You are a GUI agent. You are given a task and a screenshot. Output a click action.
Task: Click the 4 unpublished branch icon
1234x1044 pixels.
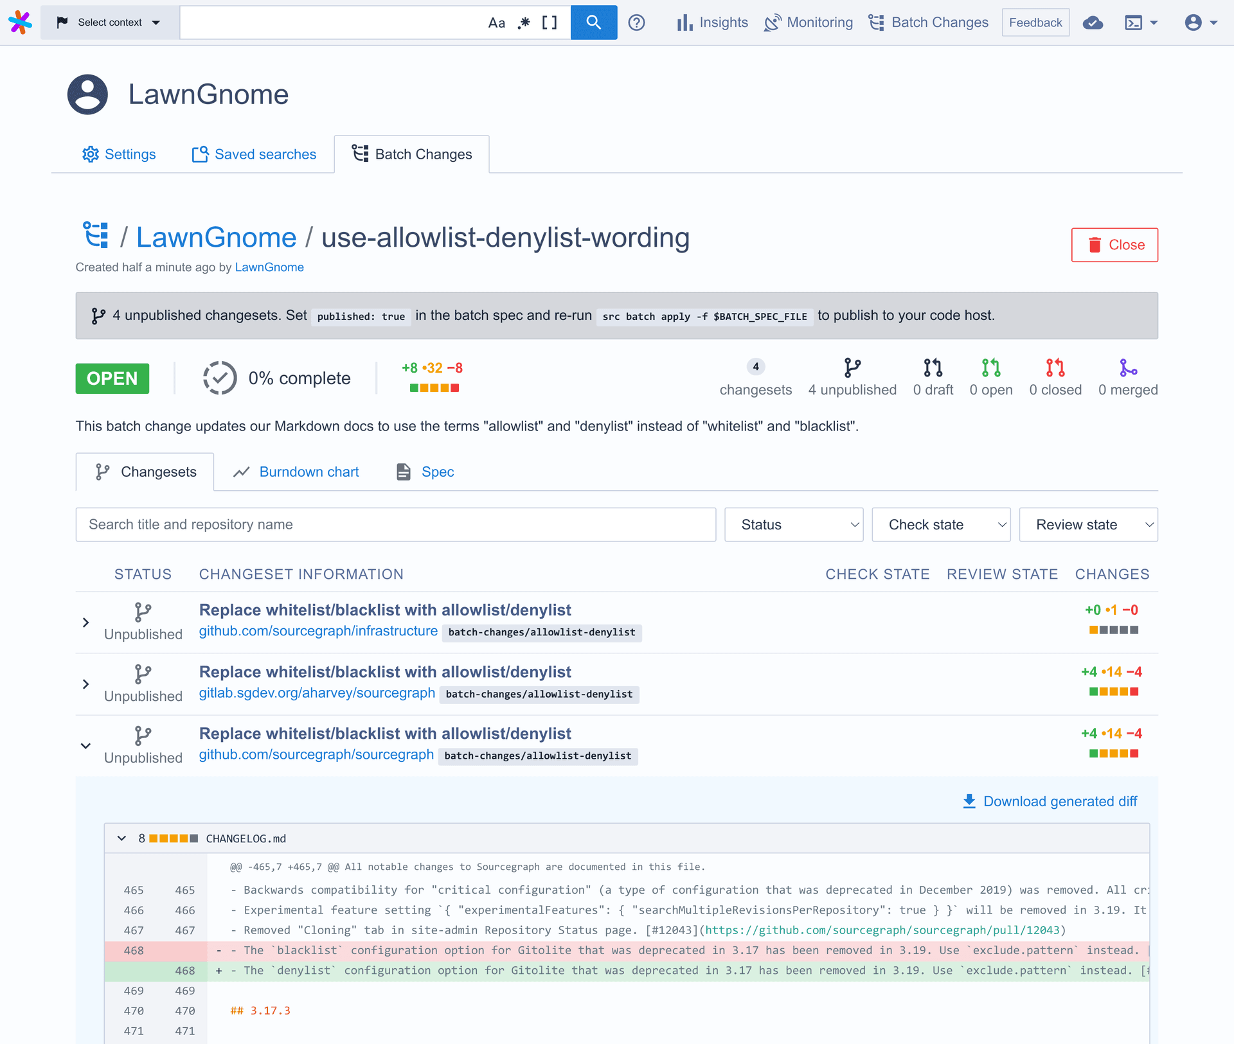tap(852, 367)
